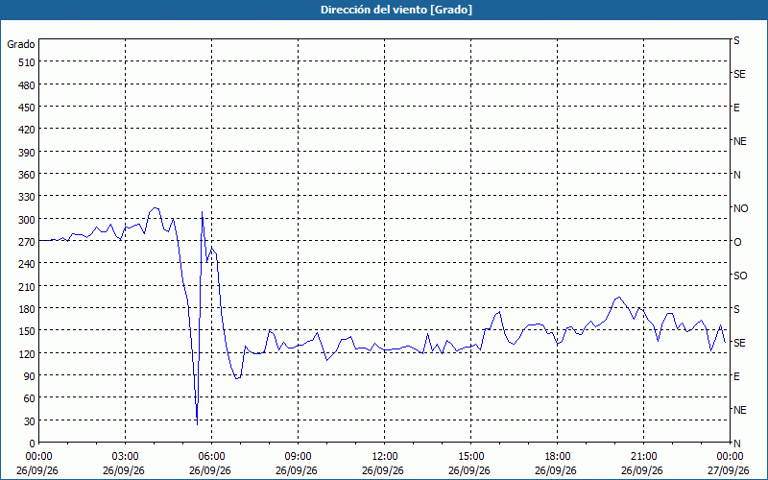The image size is (768, 480).
Task: Click the 'NO' compass label on right axis
Action: coord(740,208)
